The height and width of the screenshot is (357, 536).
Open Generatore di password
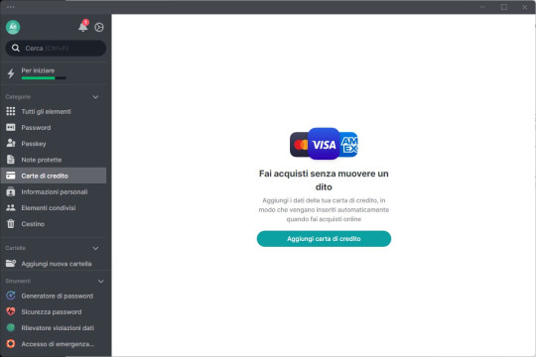click(58, 296)
